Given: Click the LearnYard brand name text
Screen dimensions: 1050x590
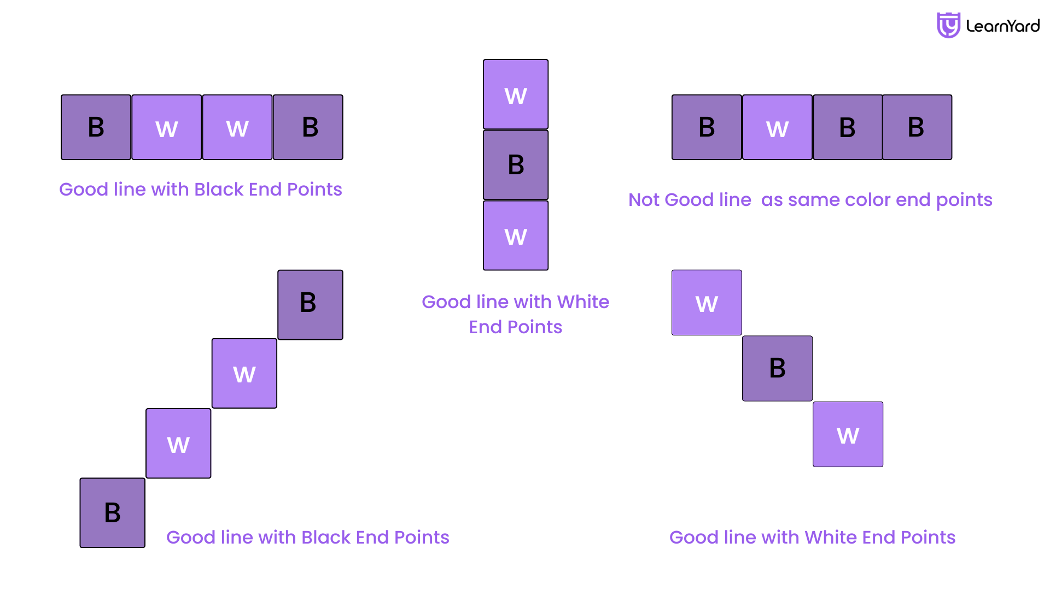Looking at the screenshot, I should tap(1003, 26).
